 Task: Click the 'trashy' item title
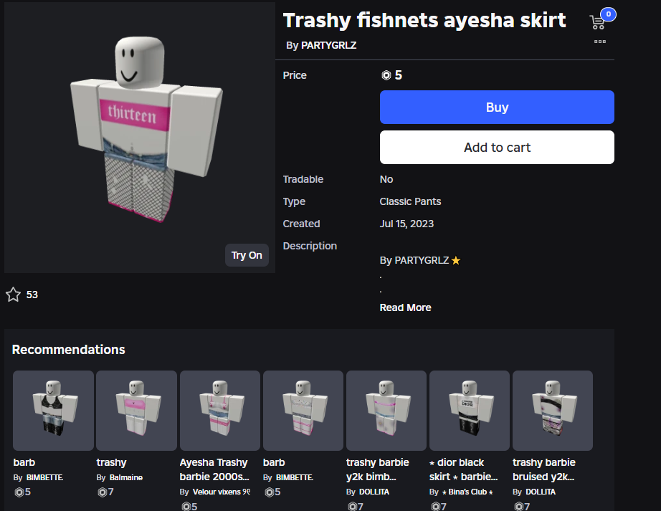coord(111,462)
